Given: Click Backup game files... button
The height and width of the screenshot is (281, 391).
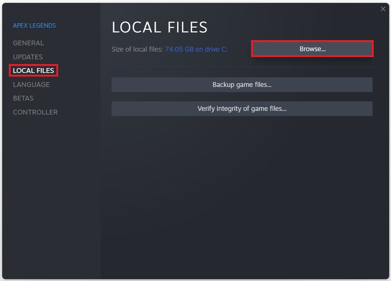Looking at the screenshot, I should tap(242, 85).
